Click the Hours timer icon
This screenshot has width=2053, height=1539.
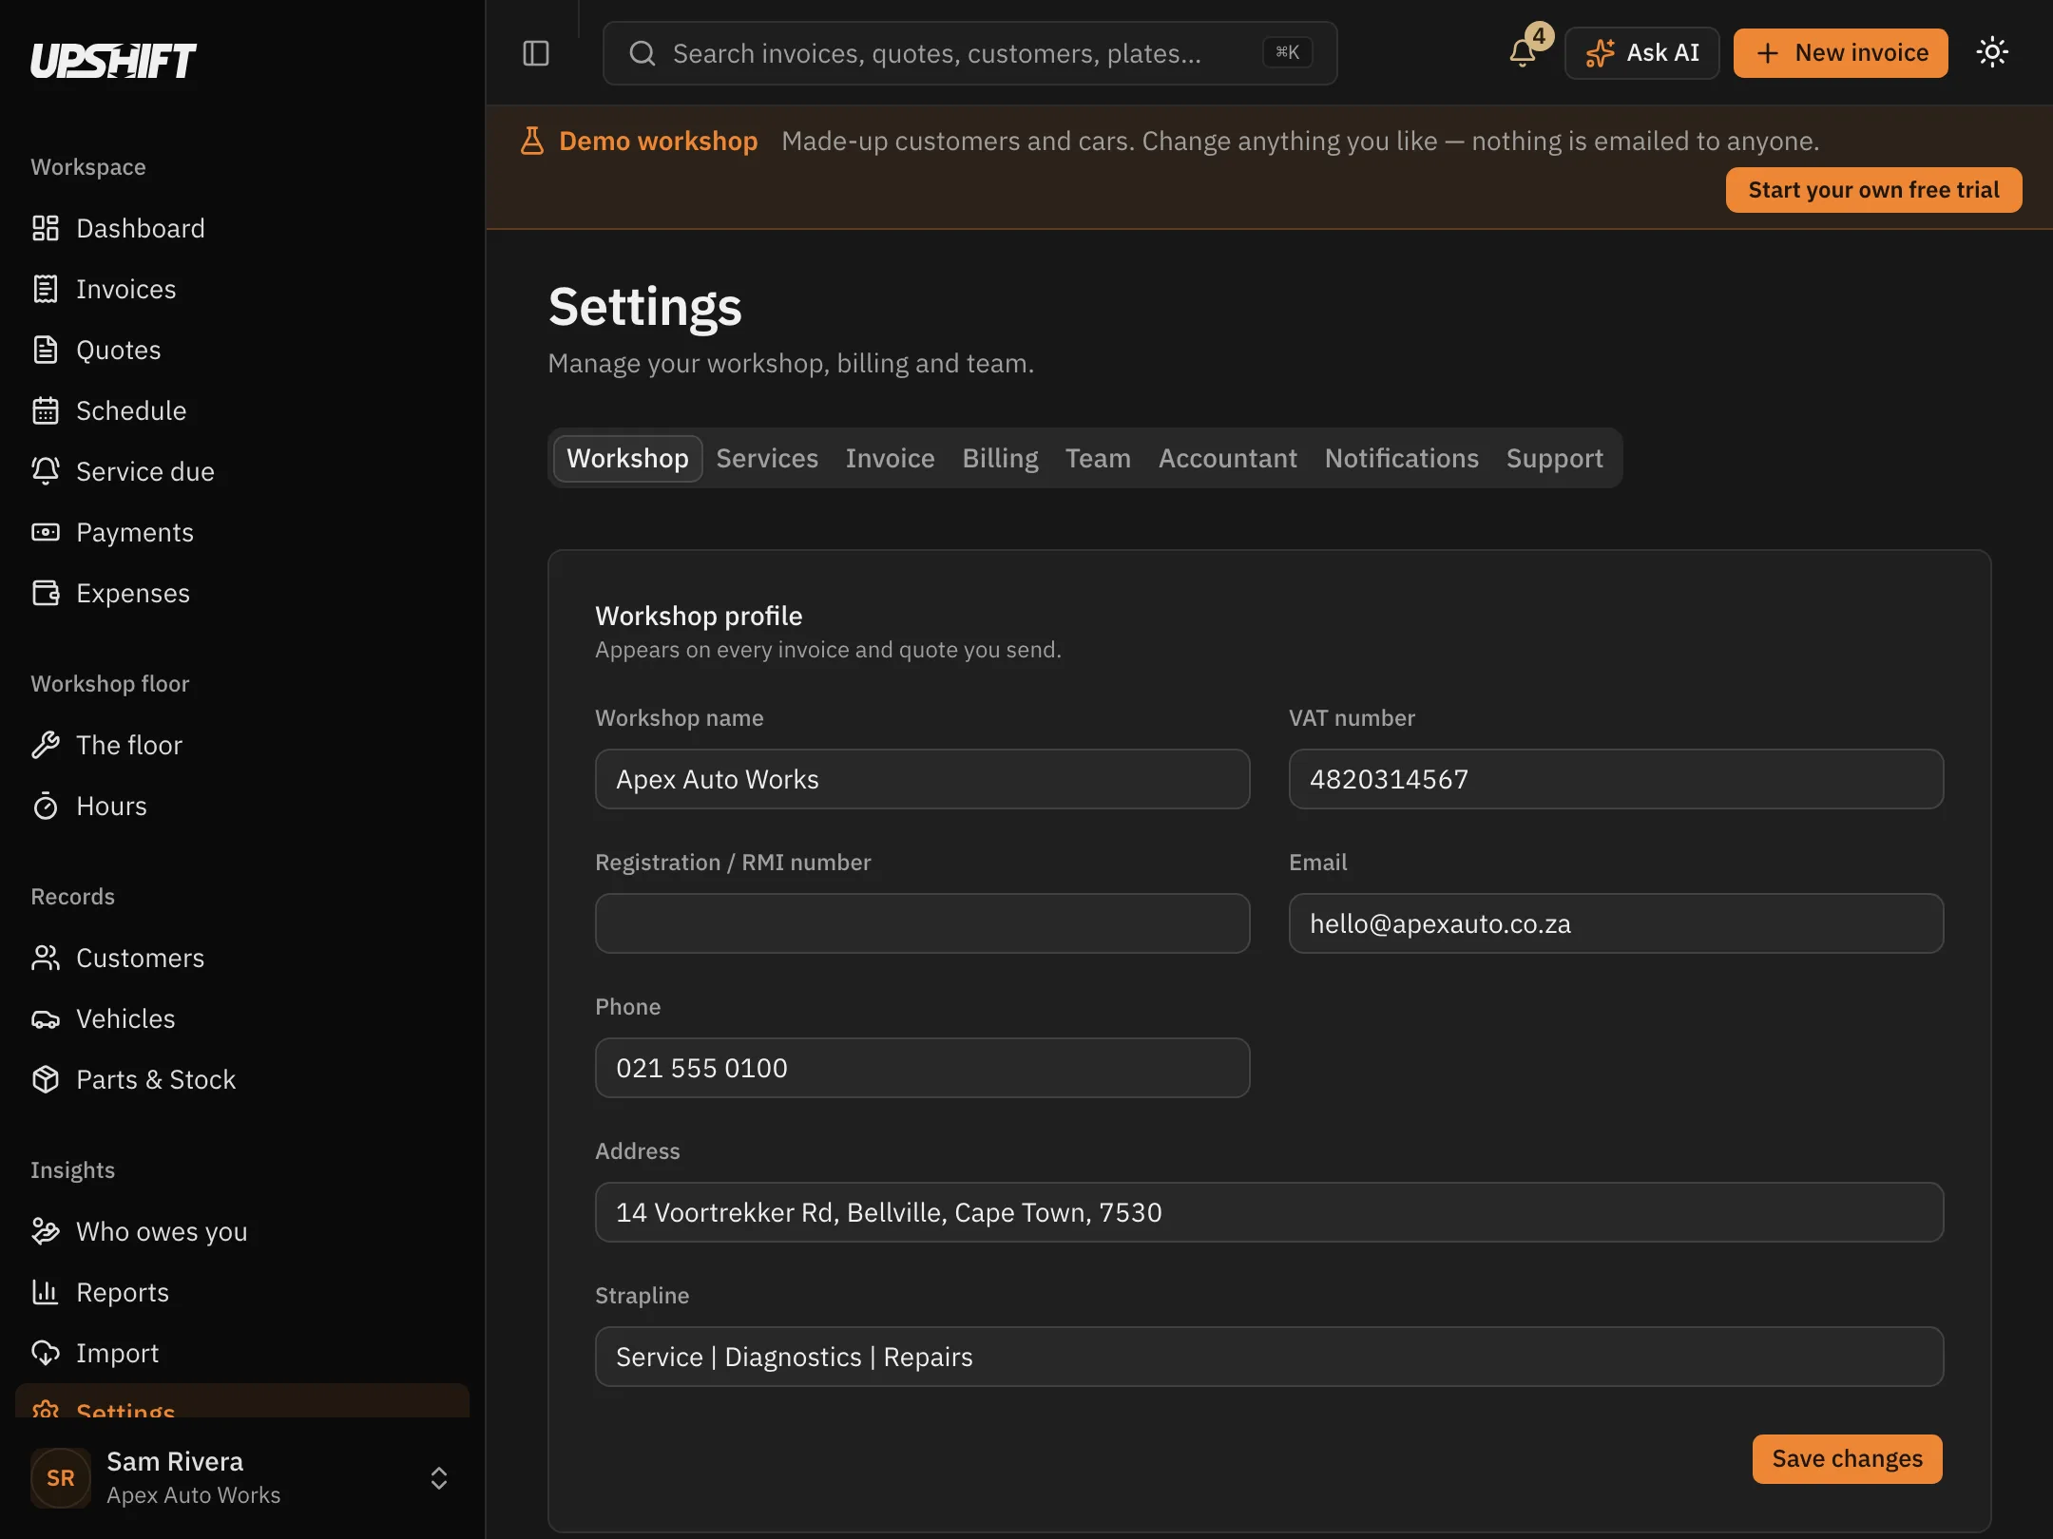[x=46, y=806]
